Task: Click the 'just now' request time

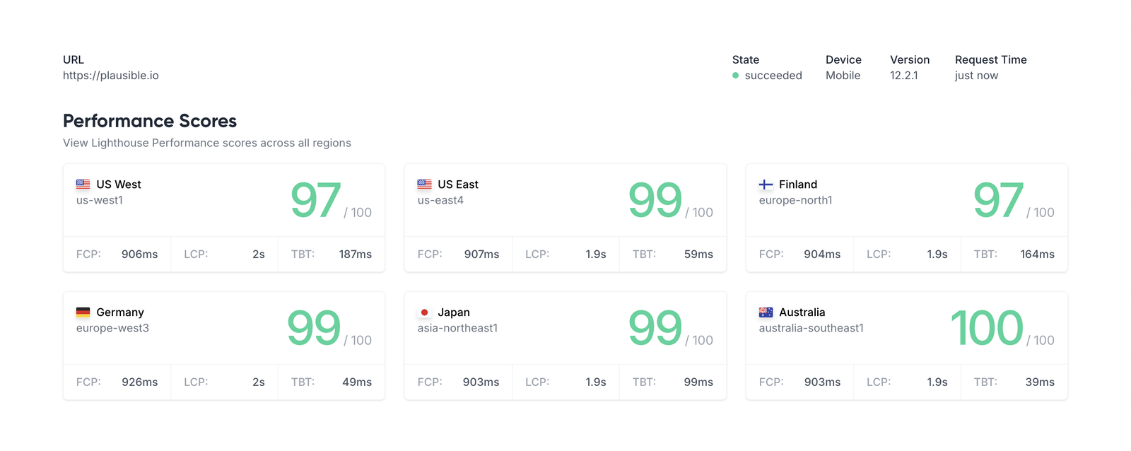Action: point(976,76)
